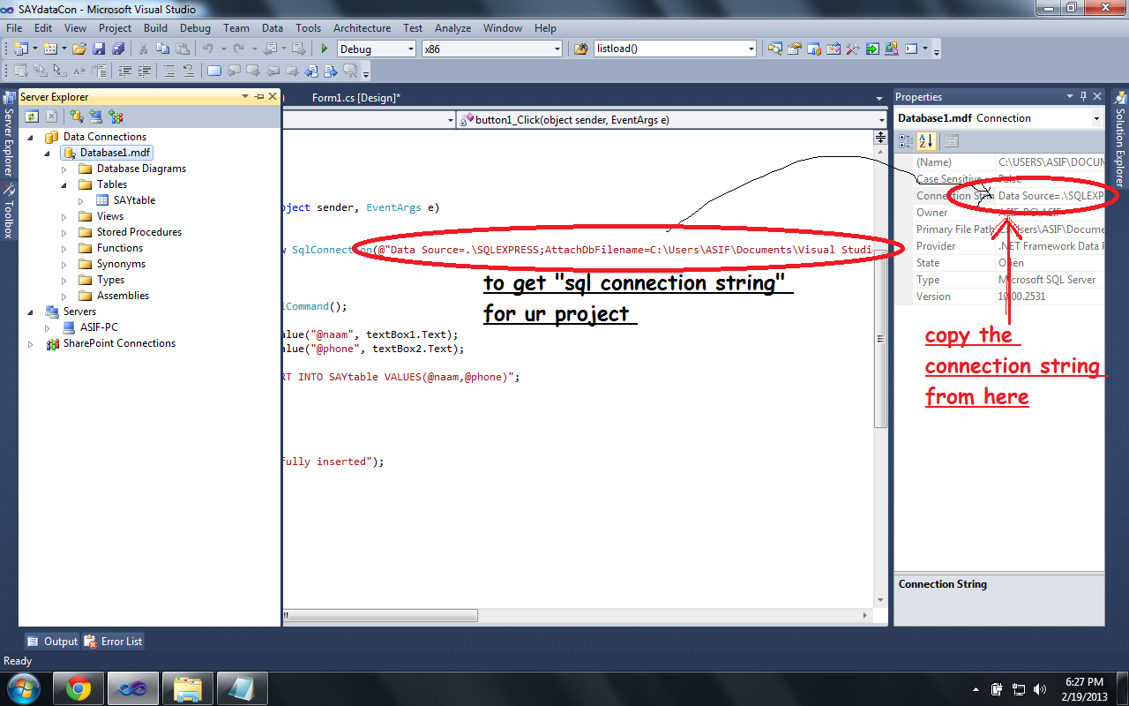Click the Connect to Database icon
Screen dimensions: 1129x706
coord(77,116)
